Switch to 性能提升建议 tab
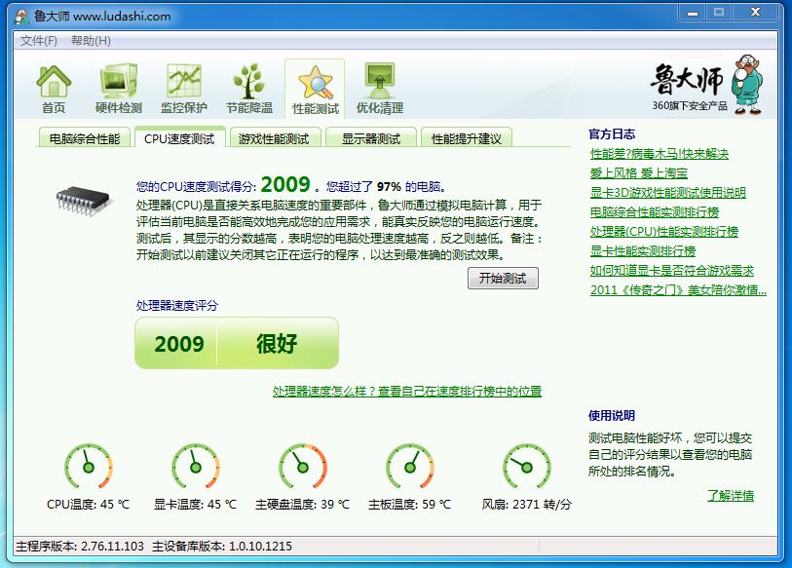The image size is (792, 568). [467, 138]
